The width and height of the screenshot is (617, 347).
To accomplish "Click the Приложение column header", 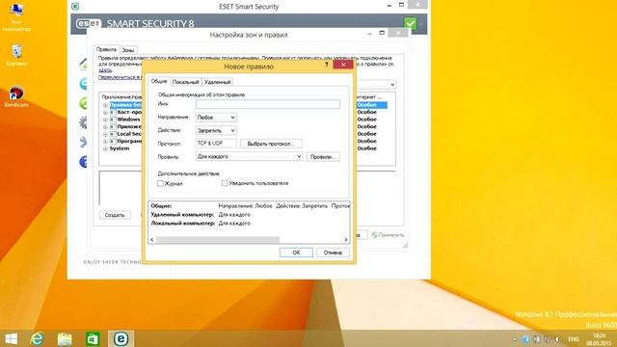I will (x=121, y=96).
